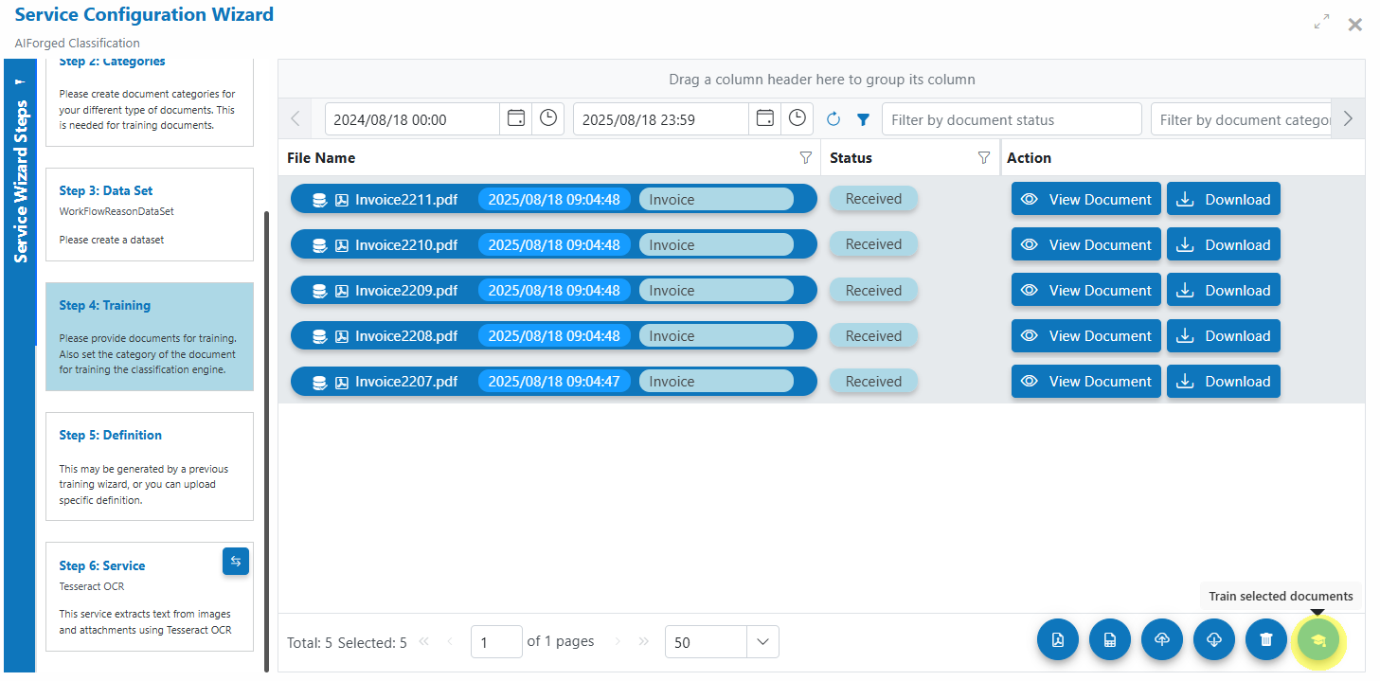This screenshot has height=681, width=1380.
Task: Open Invoice category on Invoice2209.pdf row
Action: (716, 290)
